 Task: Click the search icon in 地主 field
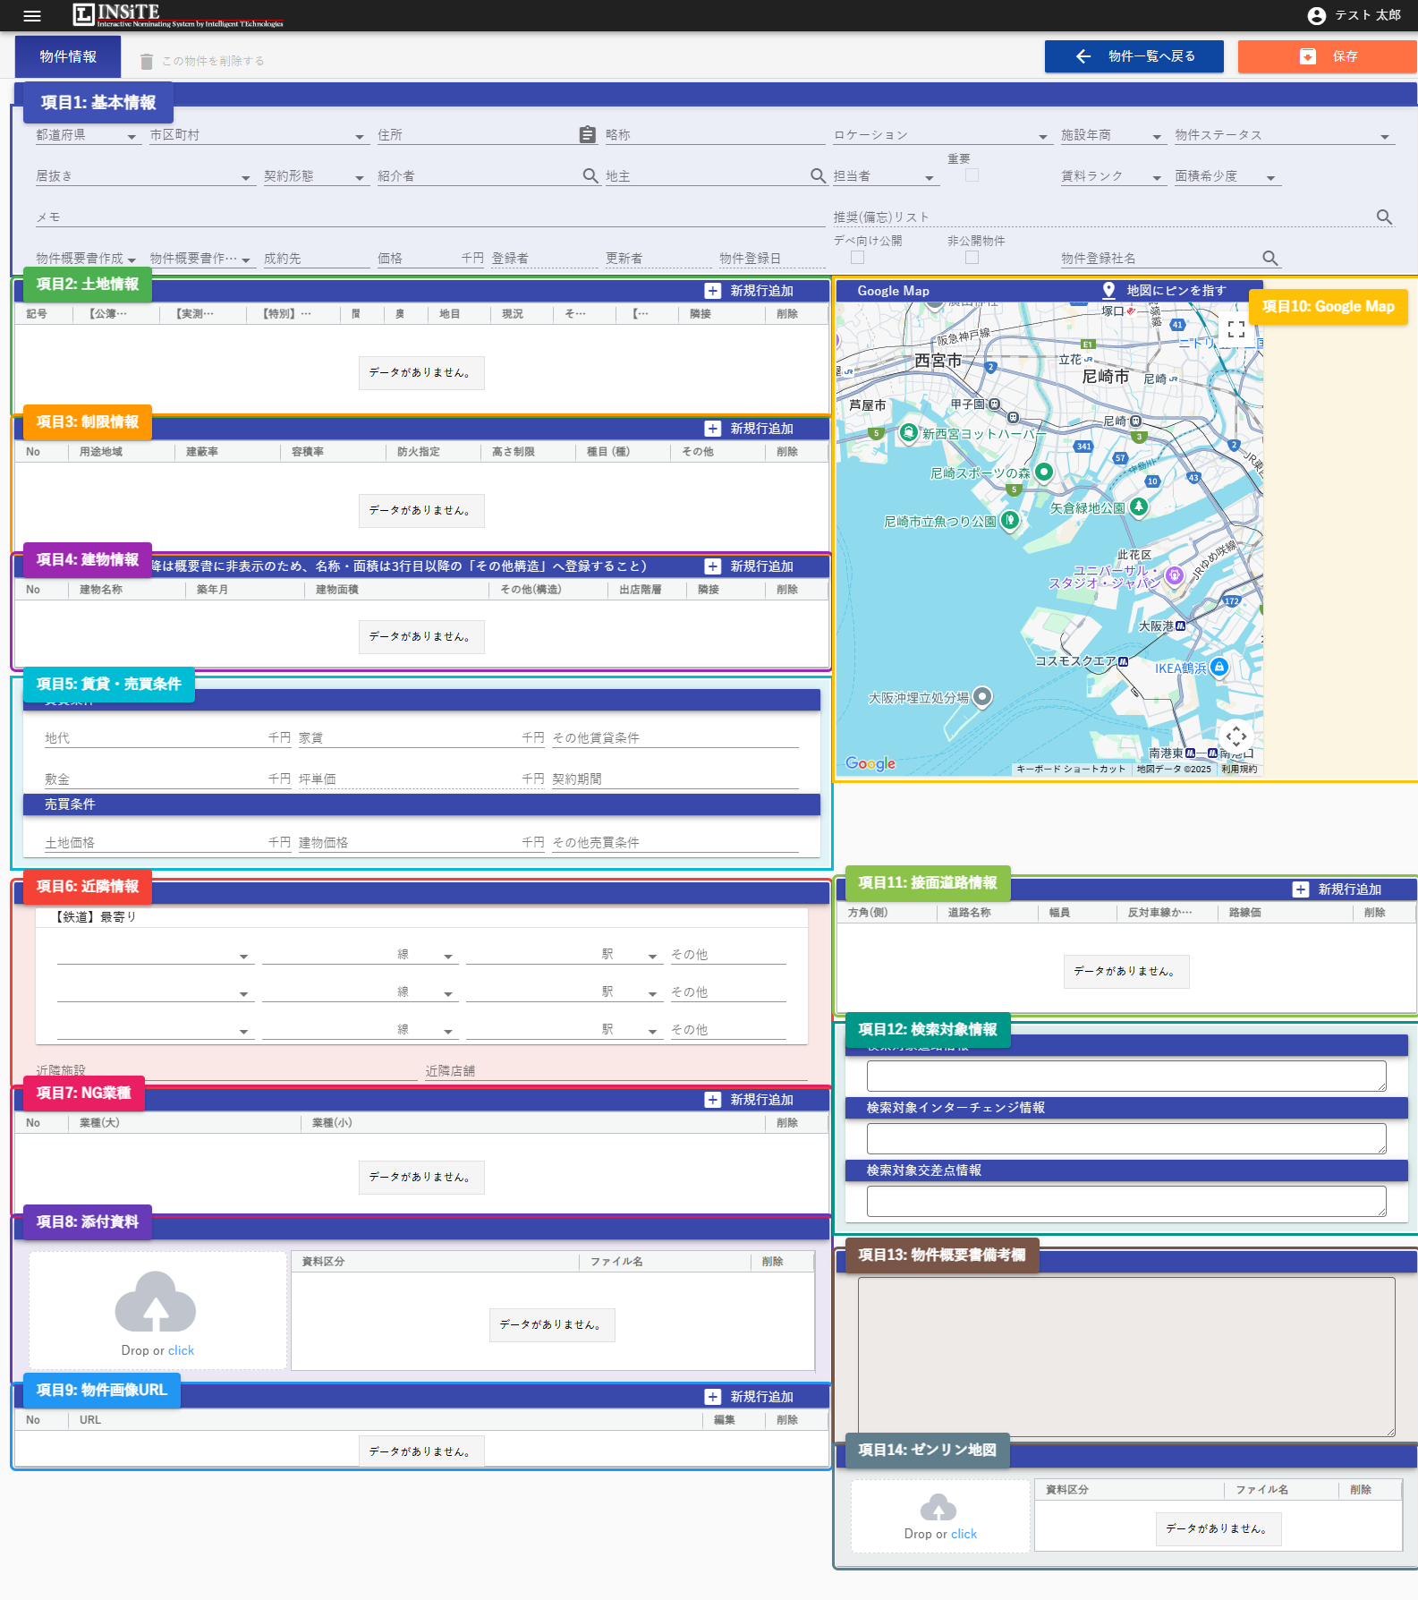click(x=818, y=175)
